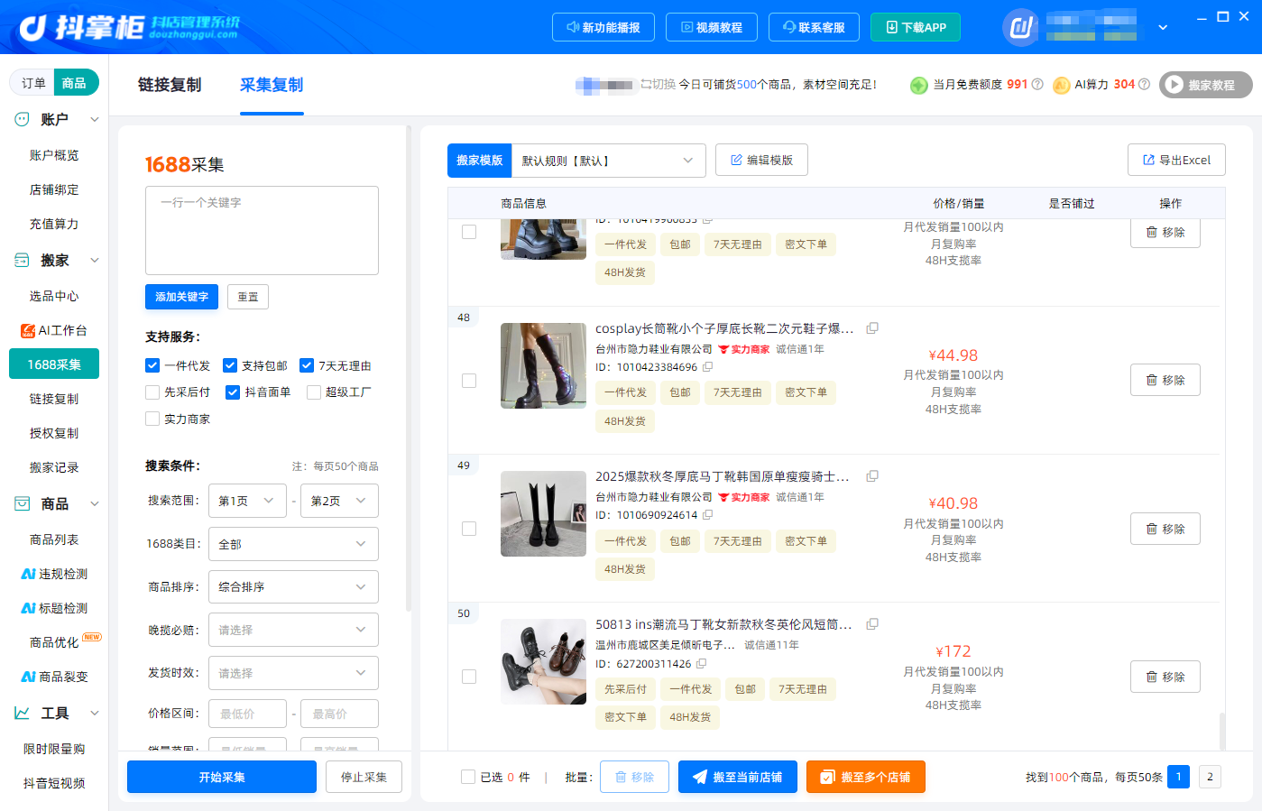The width and height of the screenshot is (1262, 811).
Task: Click the 搬至当前店铺 button
Action: click(x=738, y=777)
